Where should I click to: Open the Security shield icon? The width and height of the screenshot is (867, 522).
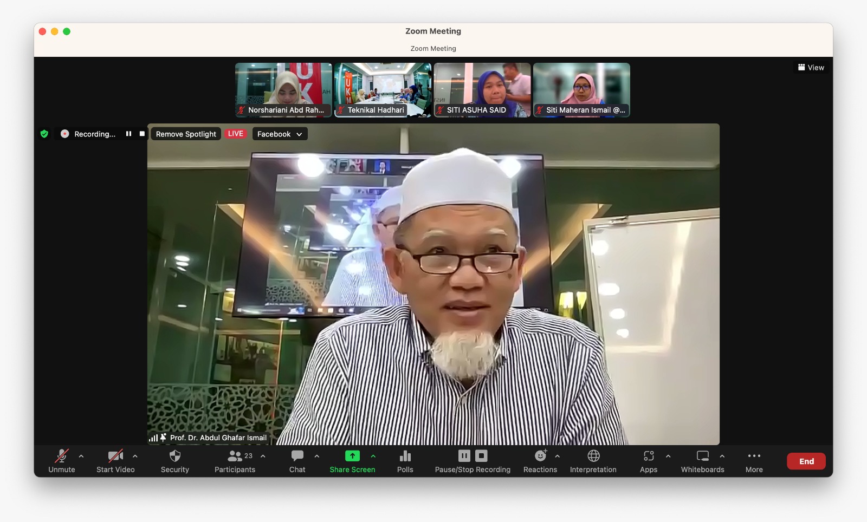[x=174, y=456]
